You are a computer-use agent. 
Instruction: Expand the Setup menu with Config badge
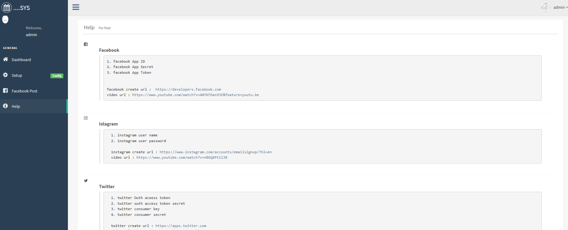coord(17,76)
